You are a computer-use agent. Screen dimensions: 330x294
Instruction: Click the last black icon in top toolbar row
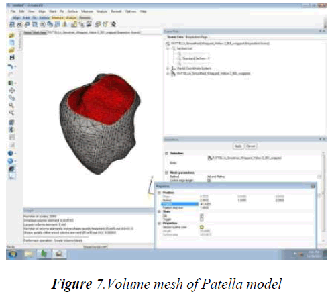[113, 24]
